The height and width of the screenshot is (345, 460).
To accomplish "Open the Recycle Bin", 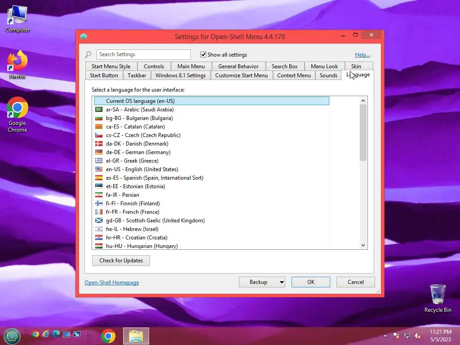I will (x=438, y=298).
